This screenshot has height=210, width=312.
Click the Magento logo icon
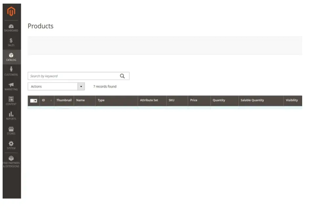coord(11,11)
